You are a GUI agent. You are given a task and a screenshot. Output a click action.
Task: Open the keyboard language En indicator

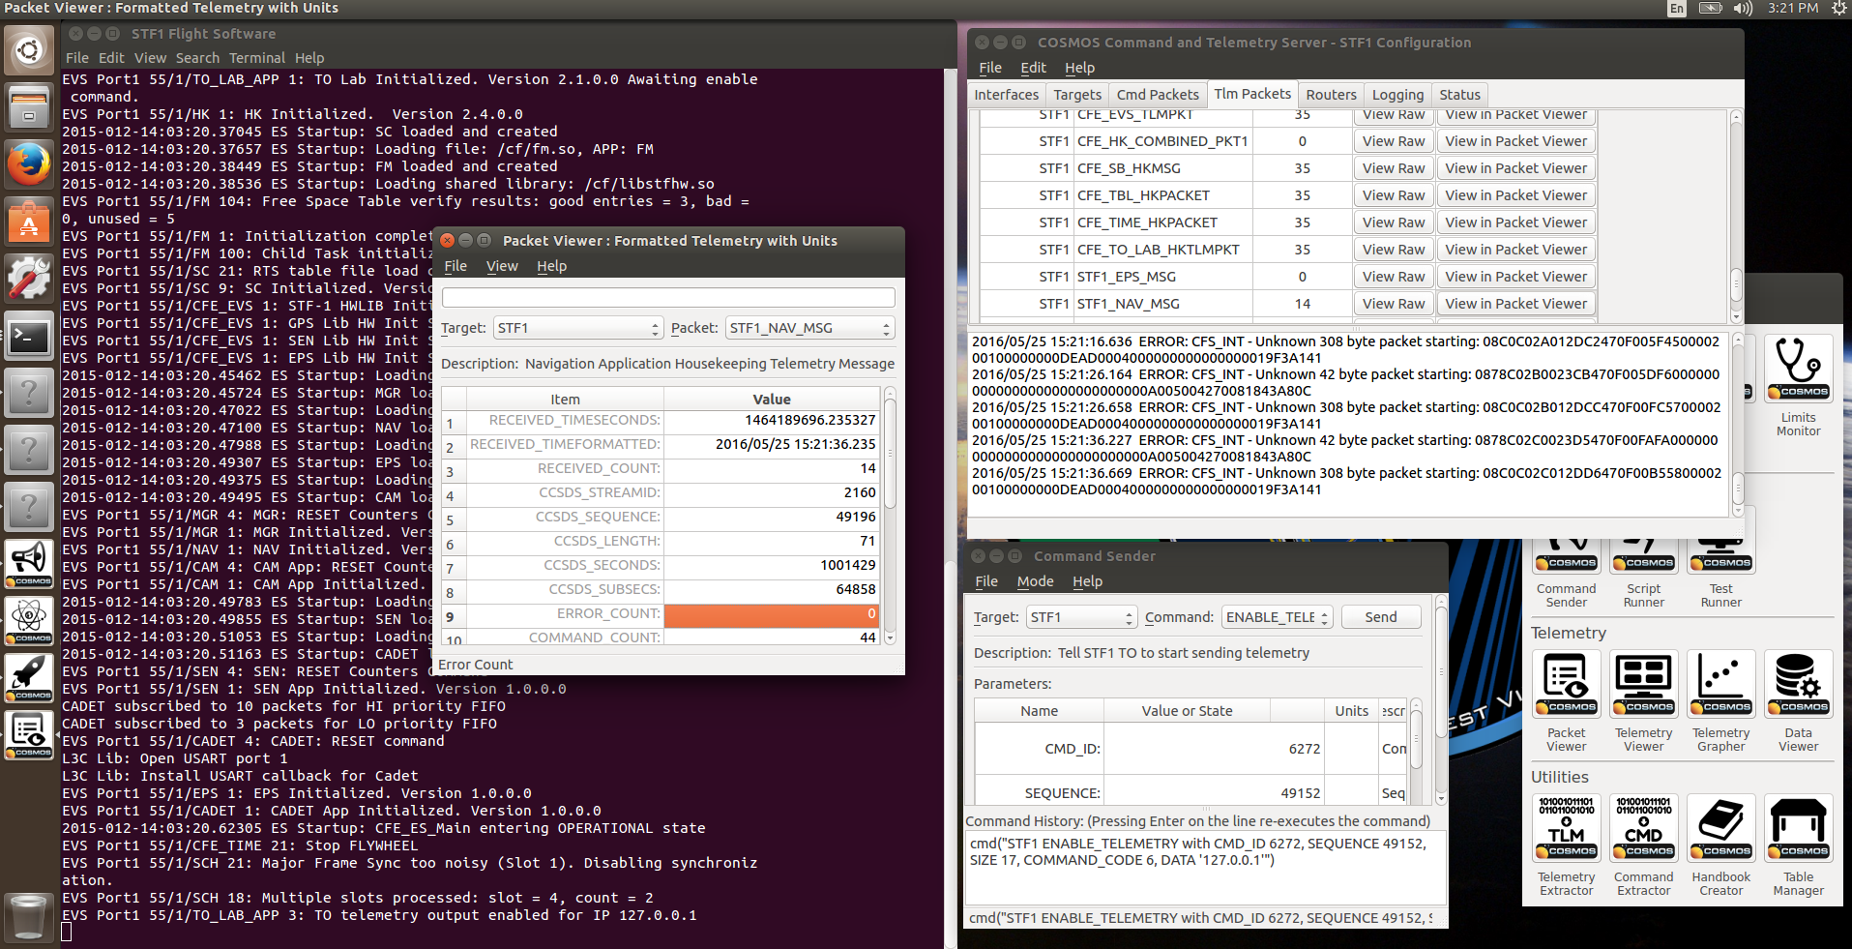[x=1677, y=8]
